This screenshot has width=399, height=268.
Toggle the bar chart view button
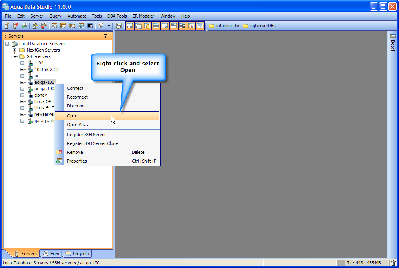tap(191, 26)
